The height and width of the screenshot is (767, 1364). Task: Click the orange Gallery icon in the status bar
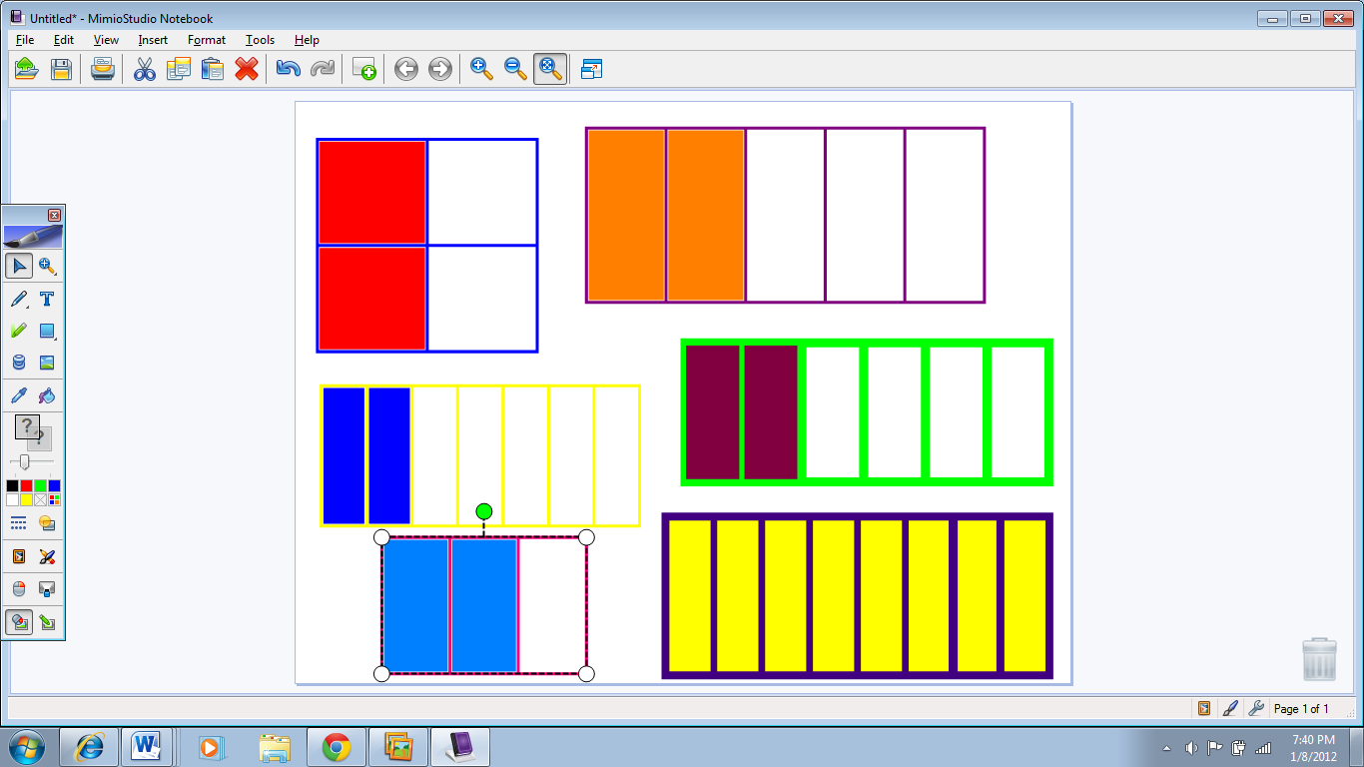pyautogui.click(x=1204, y=708)
